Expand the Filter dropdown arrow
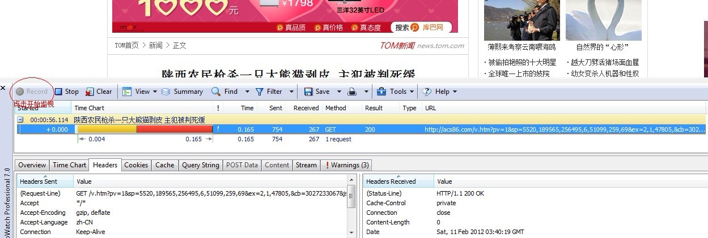The width and height of the screenshot is (708, 238). pos(291,92)
